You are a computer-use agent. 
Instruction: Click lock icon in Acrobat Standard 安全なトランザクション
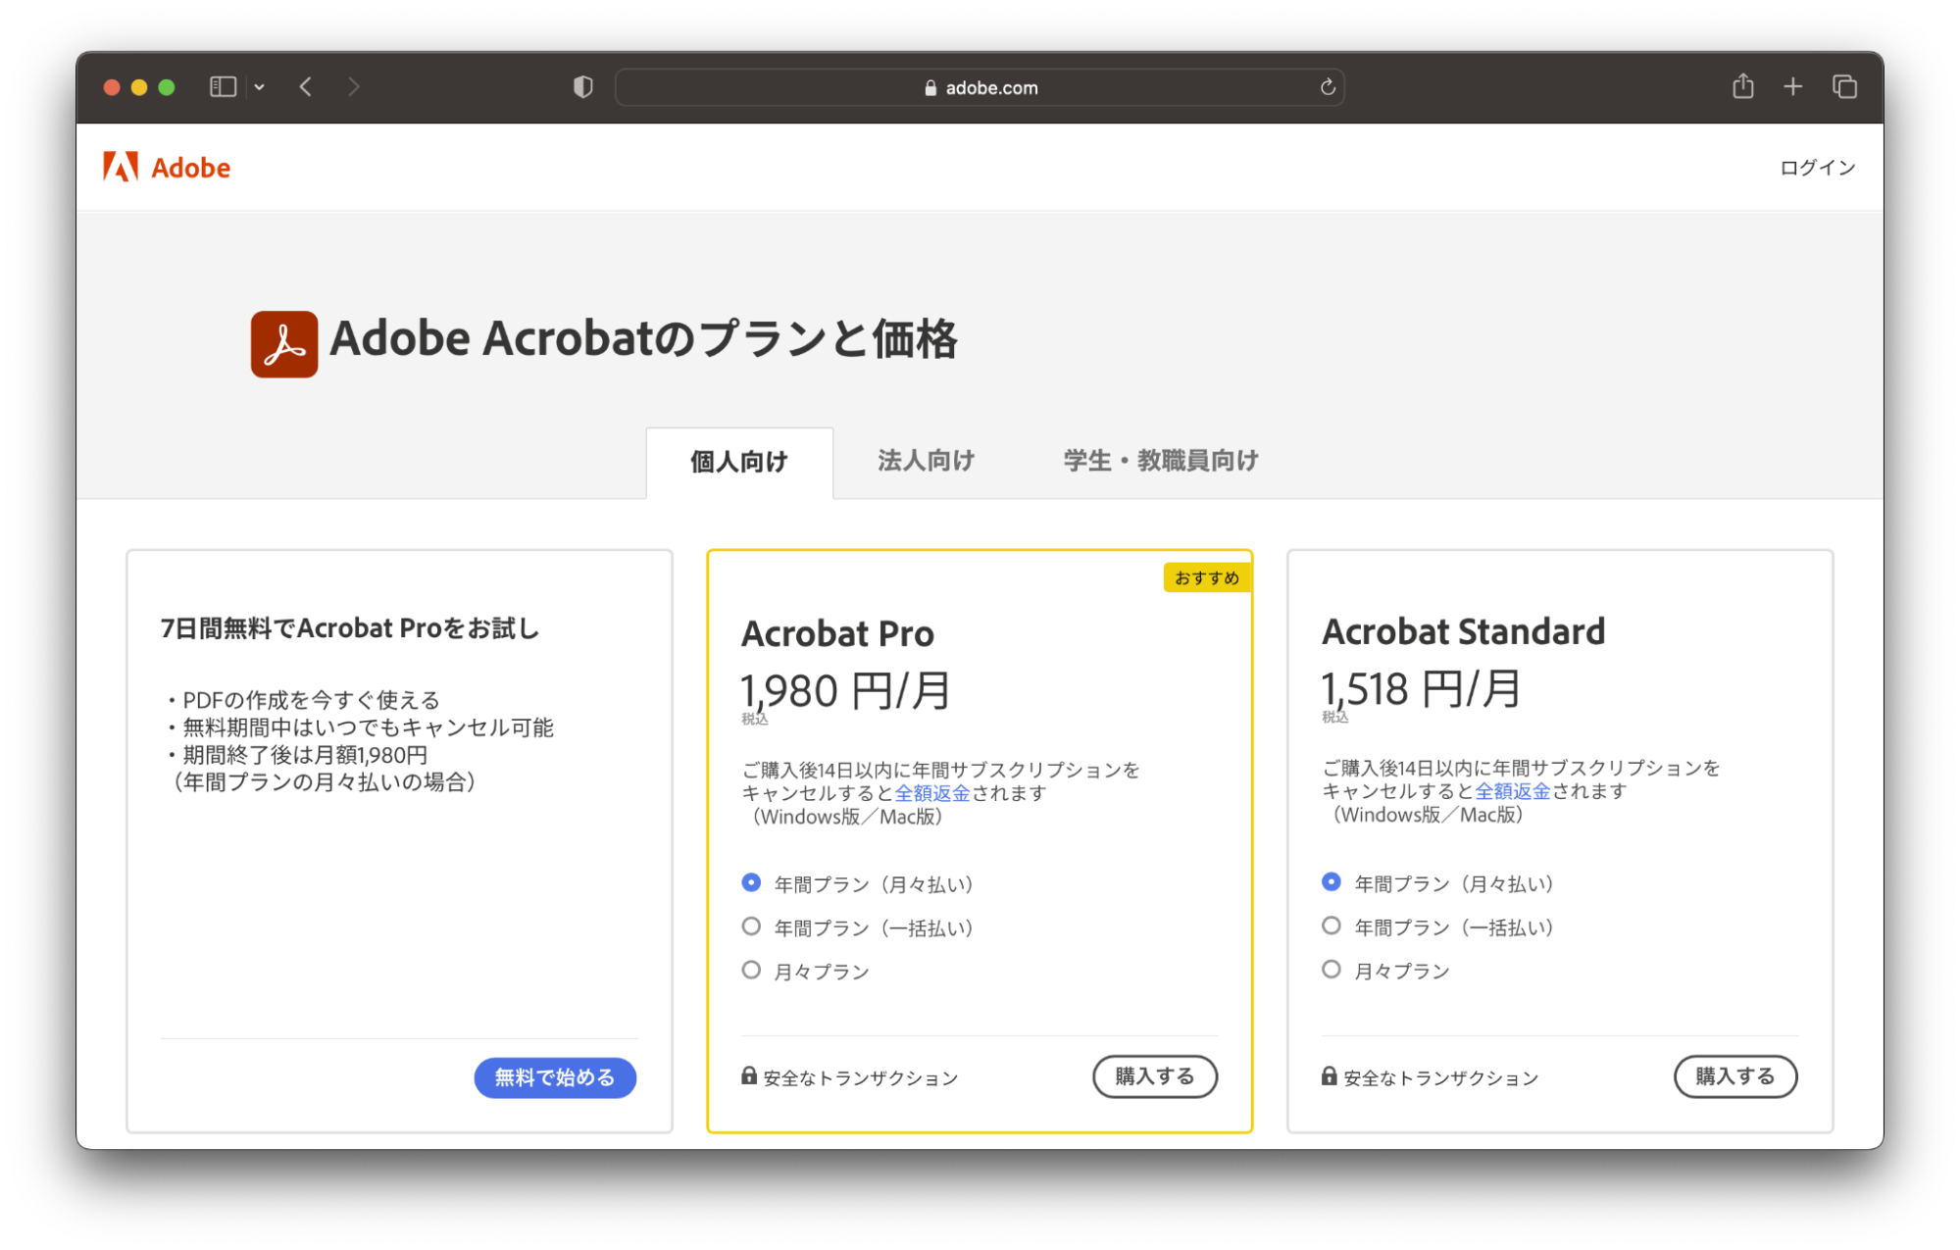(x=1330, y=1076)
